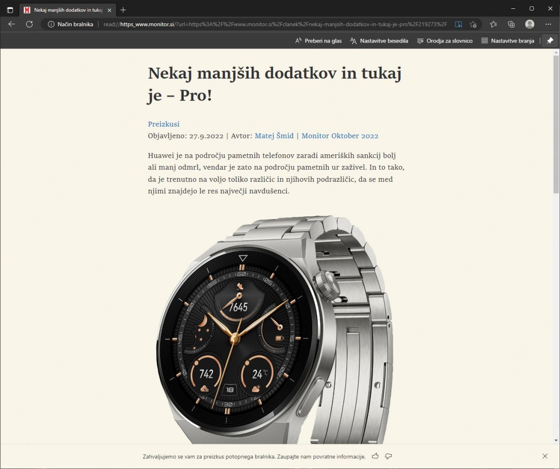This screenshot has width=560, height=469.
Task: Open the Monitor Oktober 2022 link
Action: click(x=340, y=136)
